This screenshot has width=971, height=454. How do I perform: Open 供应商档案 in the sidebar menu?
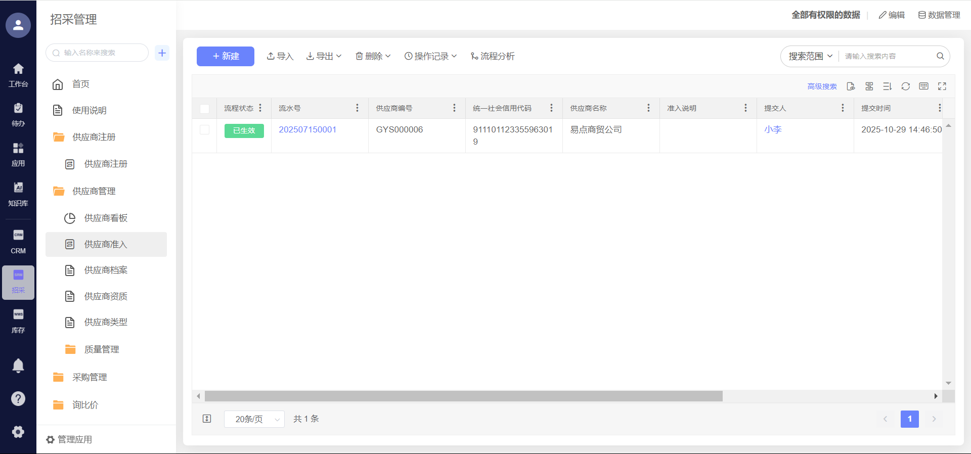(106, 270)
